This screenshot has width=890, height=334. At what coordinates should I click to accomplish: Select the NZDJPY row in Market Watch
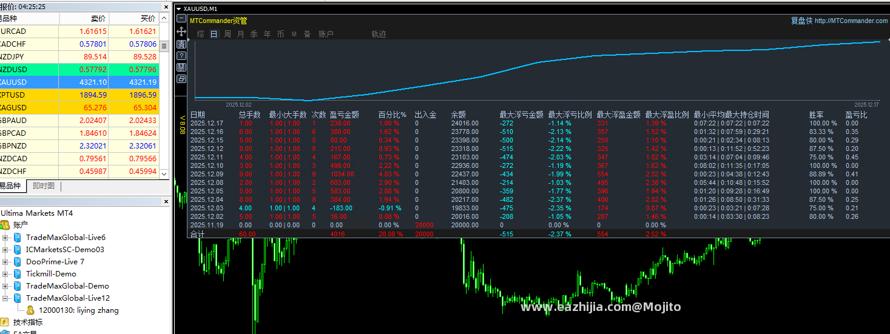point(79,56)
